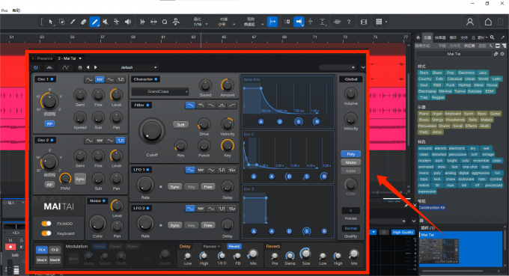Select the Bend tool
This screenshot has width=509, height=276.
click(x=116, y=22)
